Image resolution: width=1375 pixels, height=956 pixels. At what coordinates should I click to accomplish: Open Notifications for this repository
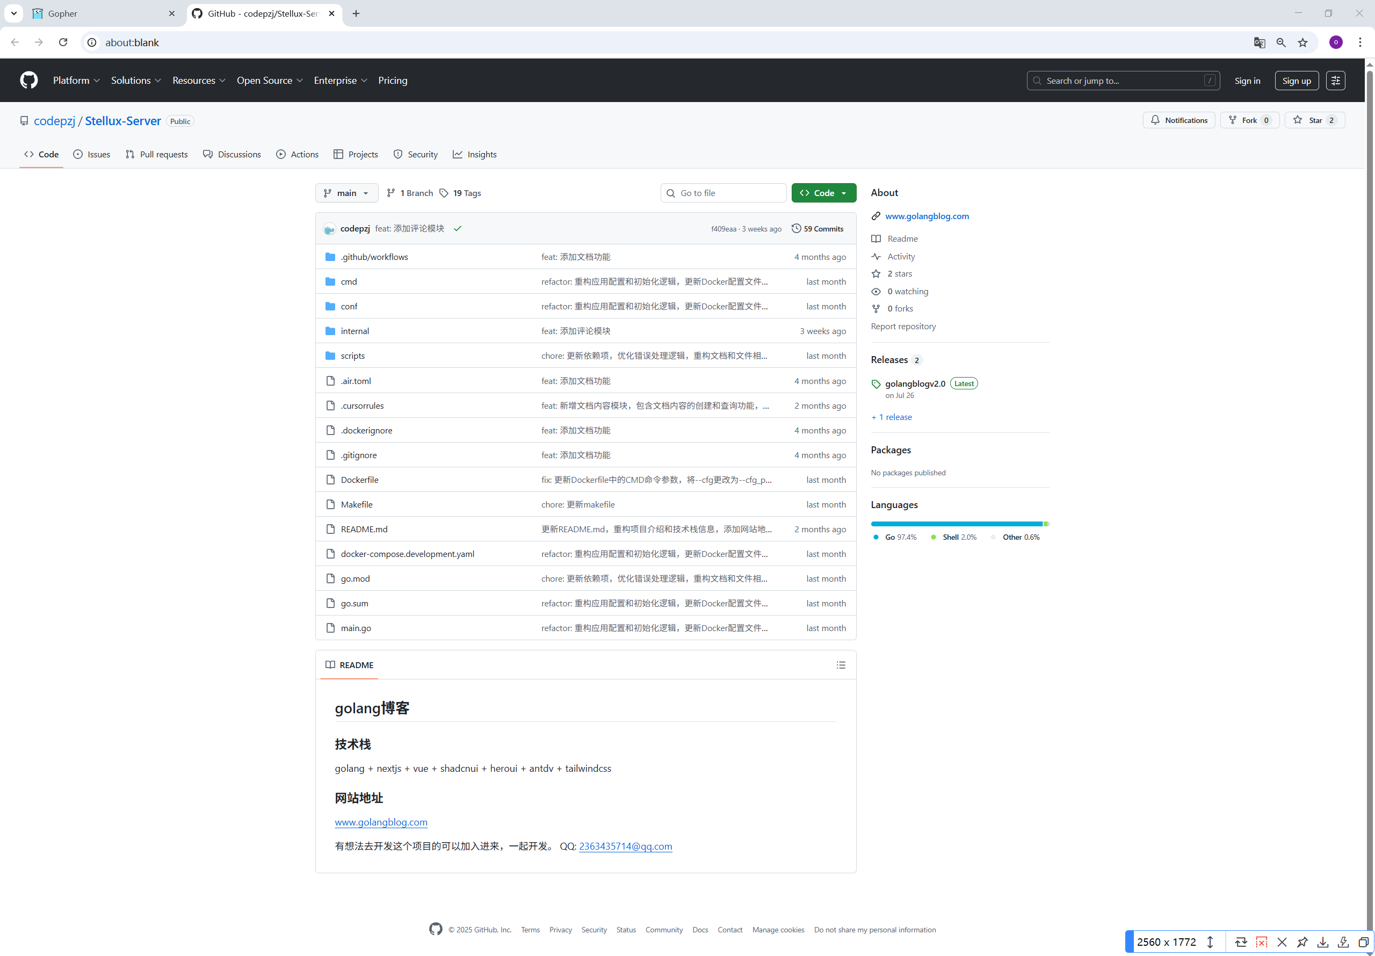point(1178,120)
